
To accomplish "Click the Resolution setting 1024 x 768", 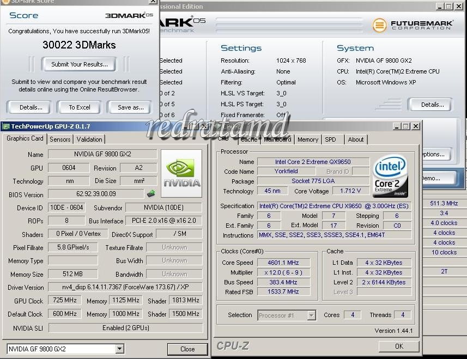I will coord(291,60).
